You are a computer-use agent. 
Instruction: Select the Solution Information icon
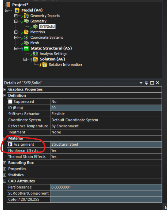point(44,65)
